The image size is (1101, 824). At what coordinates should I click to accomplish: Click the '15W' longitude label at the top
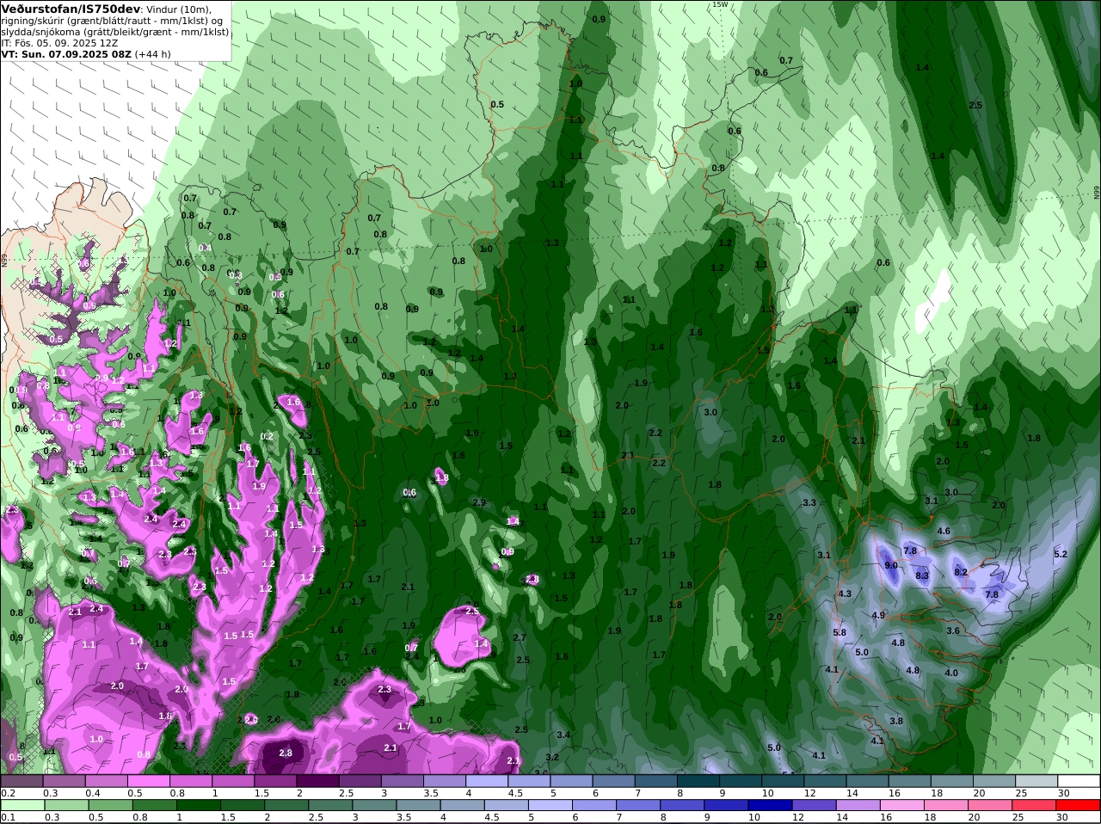[x=720, y=4]
